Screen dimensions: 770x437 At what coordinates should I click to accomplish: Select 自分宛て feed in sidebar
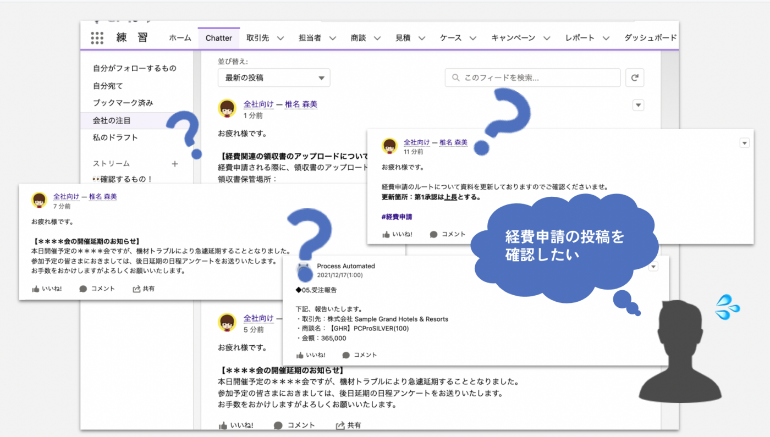[108, 86]
